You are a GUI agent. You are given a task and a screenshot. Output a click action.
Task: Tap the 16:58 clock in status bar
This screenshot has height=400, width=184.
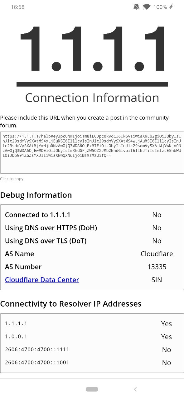18,7
